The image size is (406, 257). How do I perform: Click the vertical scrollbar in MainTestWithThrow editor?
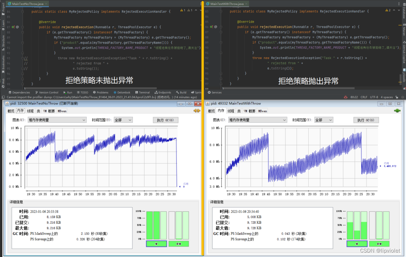pos(401,79)
